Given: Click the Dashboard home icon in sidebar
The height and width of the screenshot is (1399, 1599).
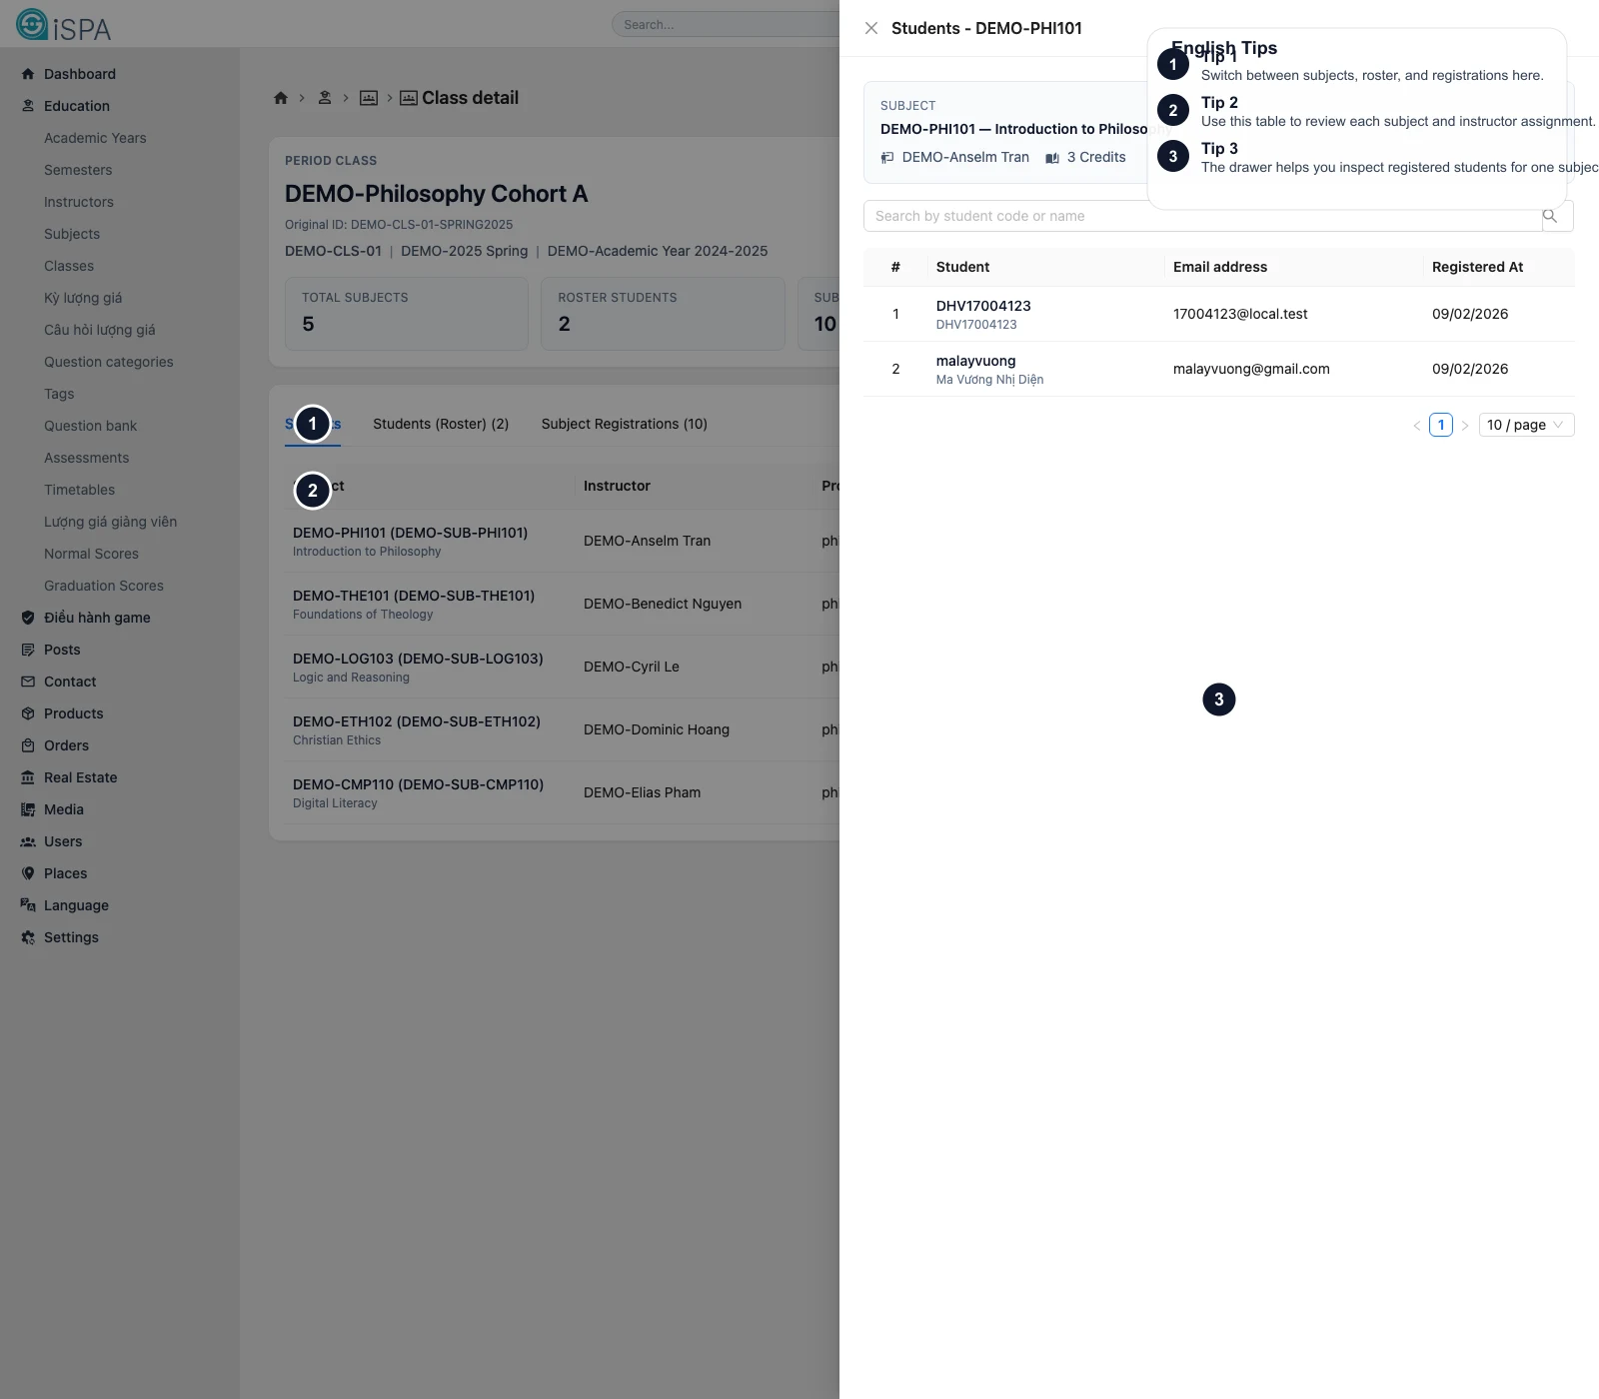Looking at the screenshot, I should 28,74.
